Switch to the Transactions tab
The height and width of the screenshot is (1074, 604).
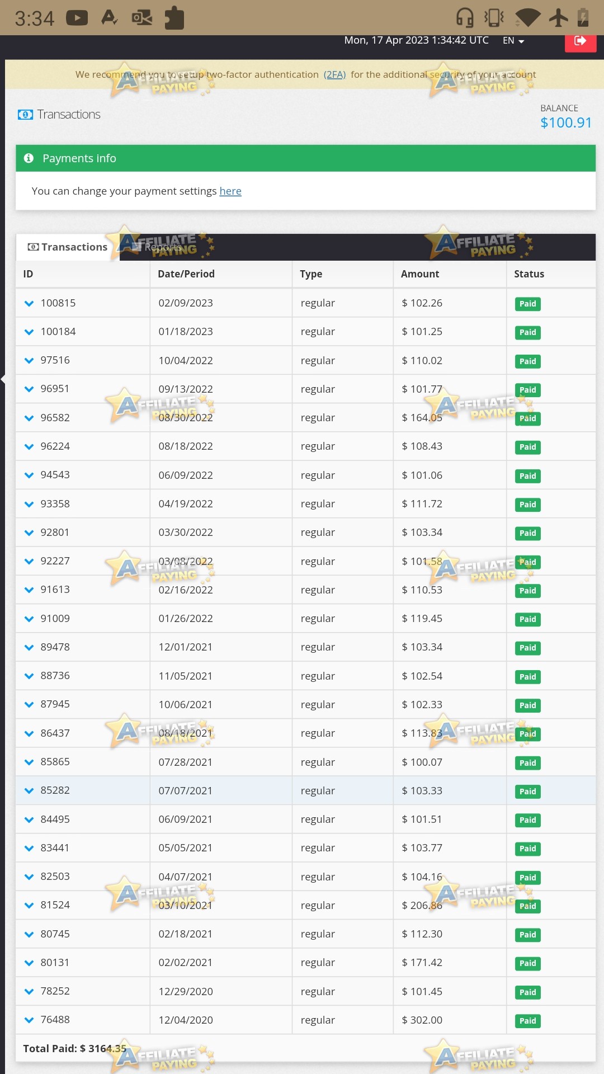tap(68, 247)
